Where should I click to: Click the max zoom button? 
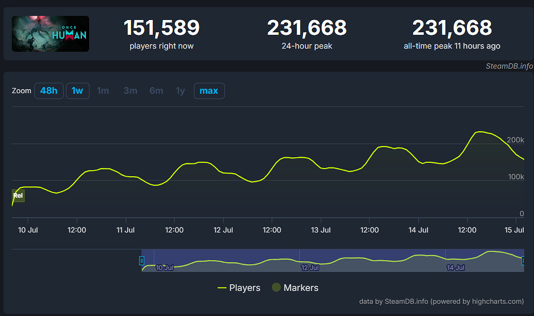tap(209, 91)
